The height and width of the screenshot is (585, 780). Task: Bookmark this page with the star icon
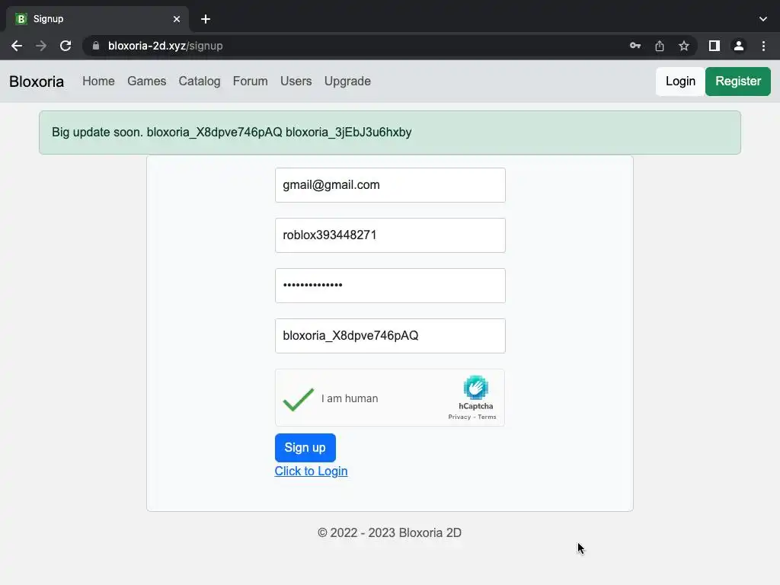pyautogui.click(x=684, y=46)
